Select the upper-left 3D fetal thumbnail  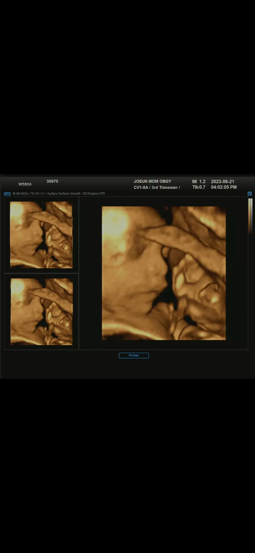click(x=41, y=235)
